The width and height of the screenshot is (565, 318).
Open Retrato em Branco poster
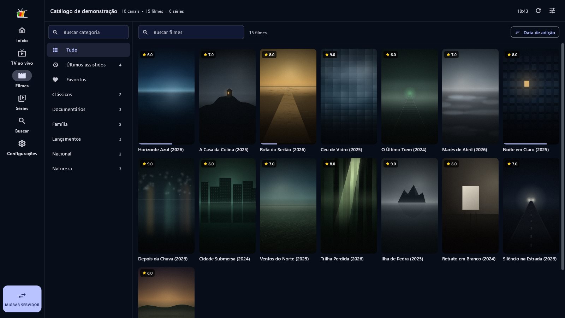tap(470, 206)
